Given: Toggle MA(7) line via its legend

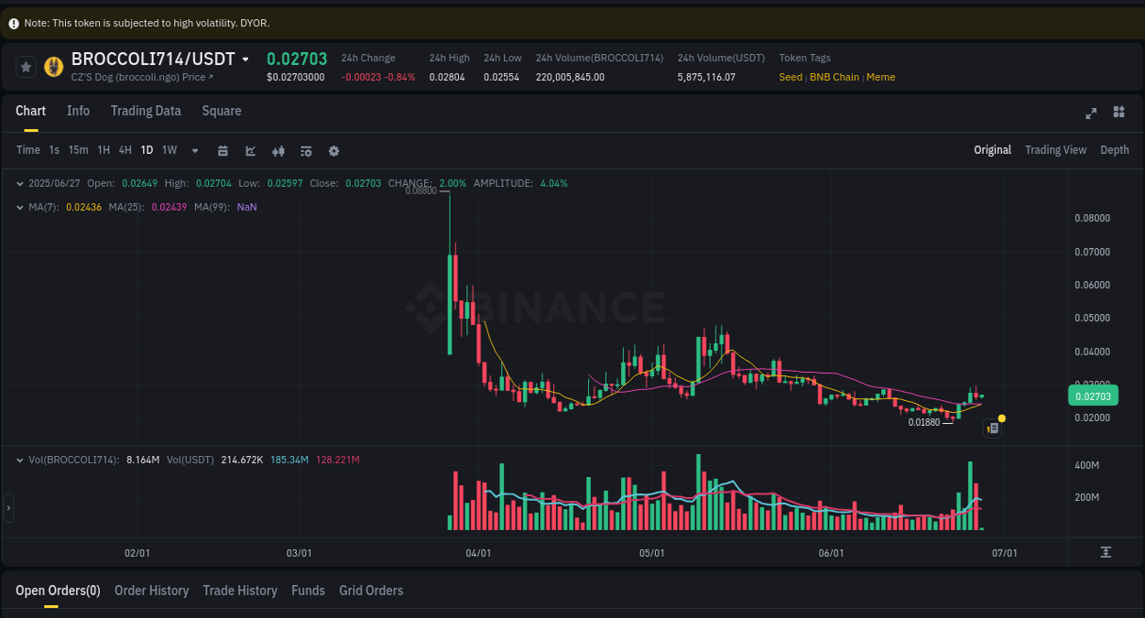Looking at the screenshot, I should pos(43,207).
